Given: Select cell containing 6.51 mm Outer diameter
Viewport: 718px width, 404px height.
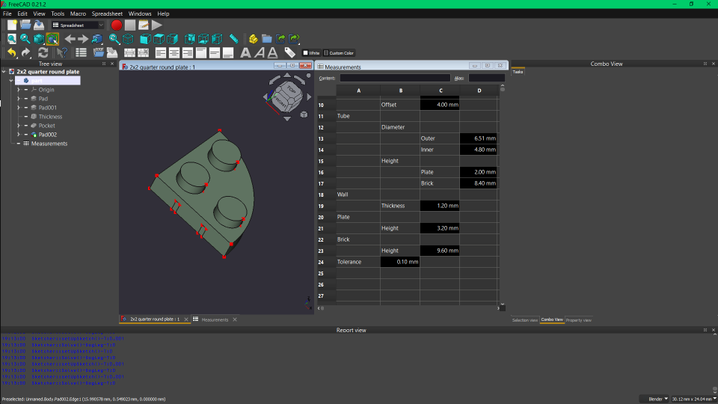Looking at the screenshot, I should pos(479,138).
